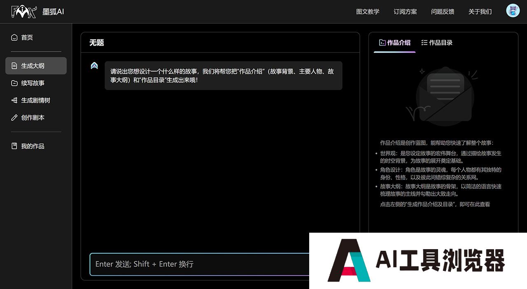This screenshot has width=527, height=289.
Task: Click the 首页 home icon
Action: 14,37
